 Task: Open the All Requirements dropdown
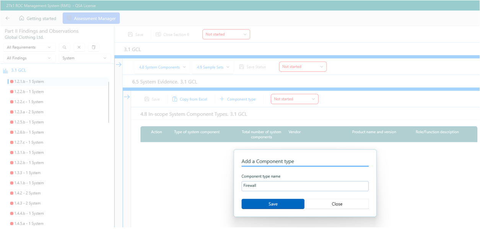(x=29, y=47)
